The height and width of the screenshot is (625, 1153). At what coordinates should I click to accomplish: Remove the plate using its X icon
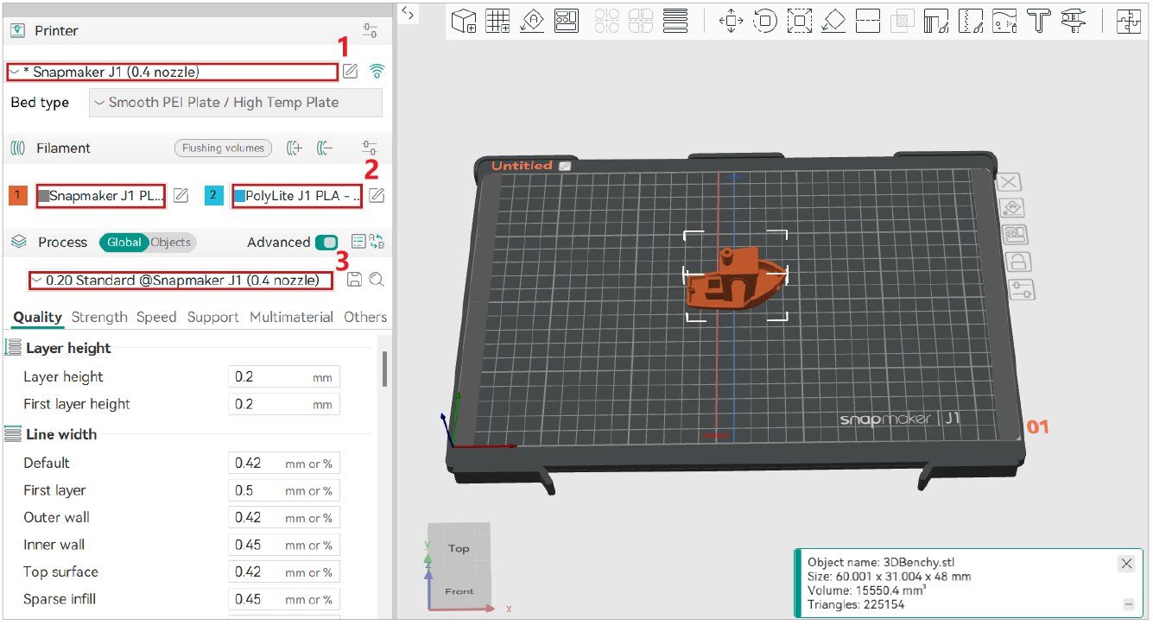coord(1010,181)
